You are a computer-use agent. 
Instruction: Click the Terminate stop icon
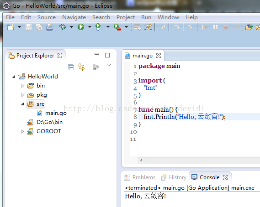click(x=226, y=27)
